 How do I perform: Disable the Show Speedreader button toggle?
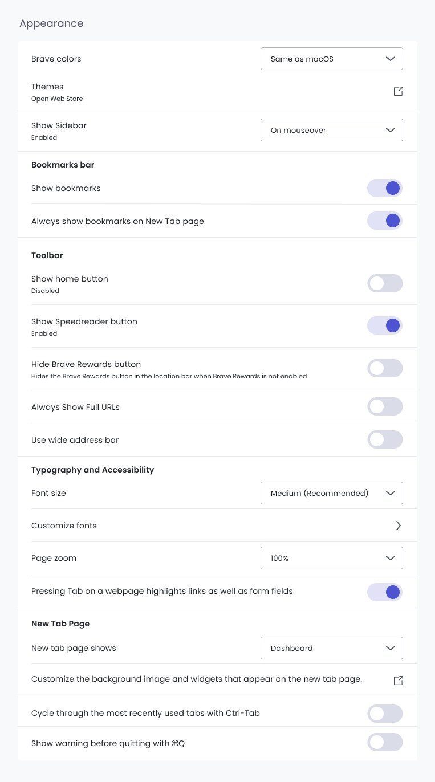pyautogui.click(x=385, y=325)
